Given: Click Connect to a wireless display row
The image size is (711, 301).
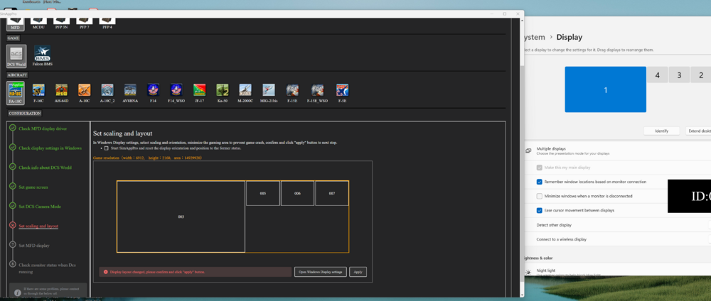Looking at the screenshot, I should (x=617, y=239).
